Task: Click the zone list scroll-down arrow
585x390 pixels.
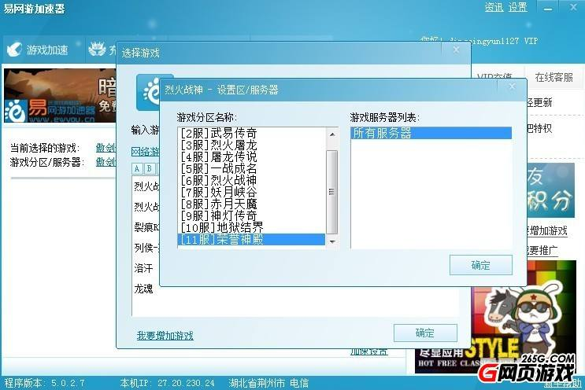Action: coord(332,241)
